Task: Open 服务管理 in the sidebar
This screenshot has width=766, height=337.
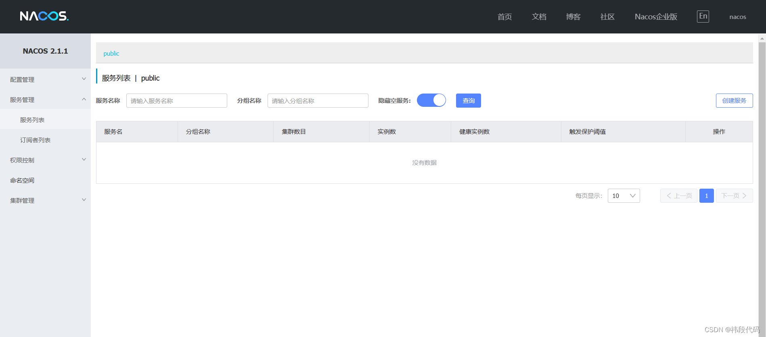Action: (x=45, y=100)
